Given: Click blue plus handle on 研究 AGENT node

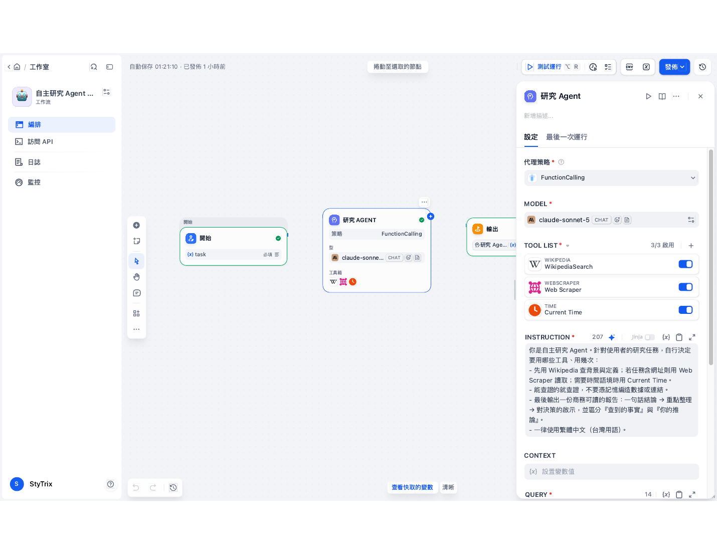Looking at the screenshot, I should [x=430, y=217].
